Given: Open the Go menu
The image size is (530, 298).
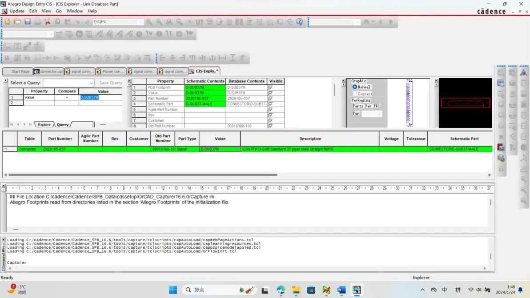Looking at the screenshot, I should 59,11.
